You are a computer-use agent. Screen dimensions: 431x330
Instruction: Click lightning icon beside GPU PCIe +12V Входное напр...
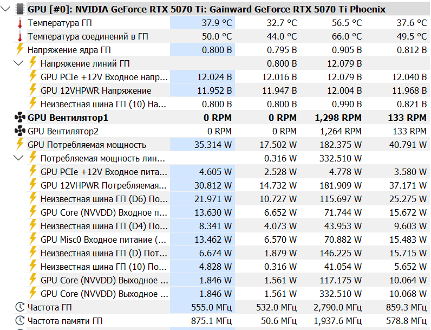(33, 76)
